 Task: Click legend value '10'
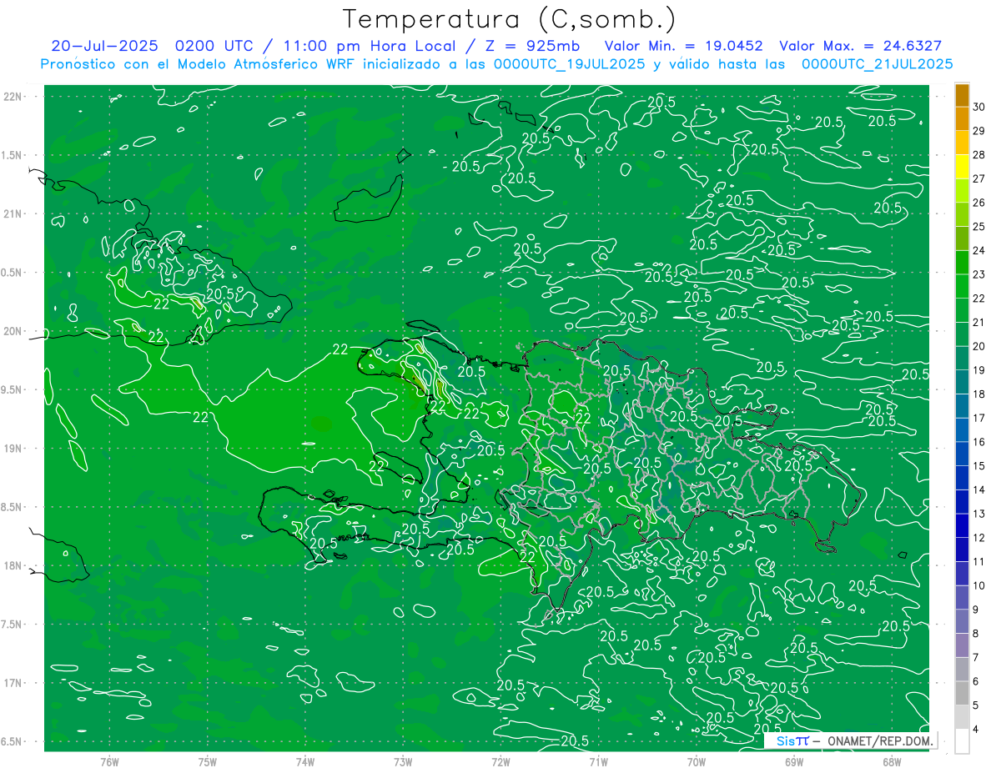[x=978, y=585]
